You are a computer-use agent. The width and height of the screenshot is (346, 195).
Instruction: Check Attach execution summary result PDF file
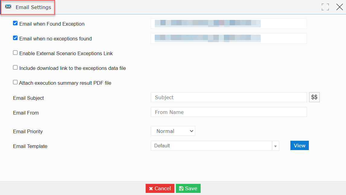[15, 82]
